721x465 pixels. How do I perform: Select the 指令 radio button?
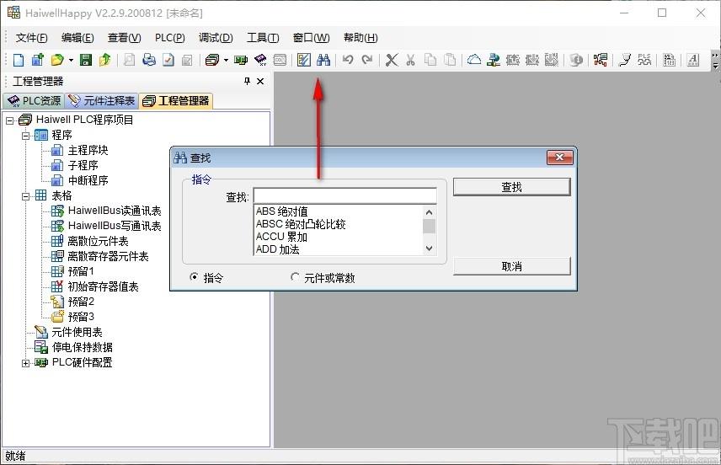[x=194, y=277]
